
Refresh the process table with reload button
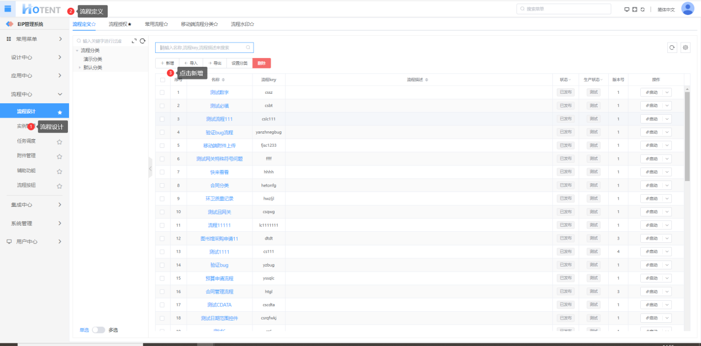tap(672, 48)
